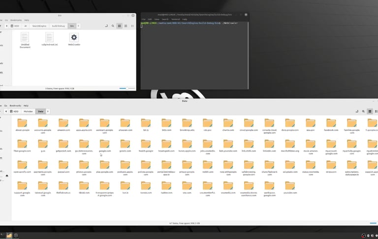Select the linkedin.com folder
The width and height of the screenshot is (378, 239).
coord(269,146)
